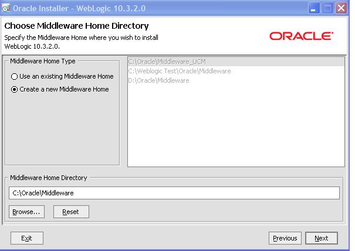This screenshot has height=251, width=355.
Task: Select D:\Oracle\Middleware list entry
Action: point(236,80)
